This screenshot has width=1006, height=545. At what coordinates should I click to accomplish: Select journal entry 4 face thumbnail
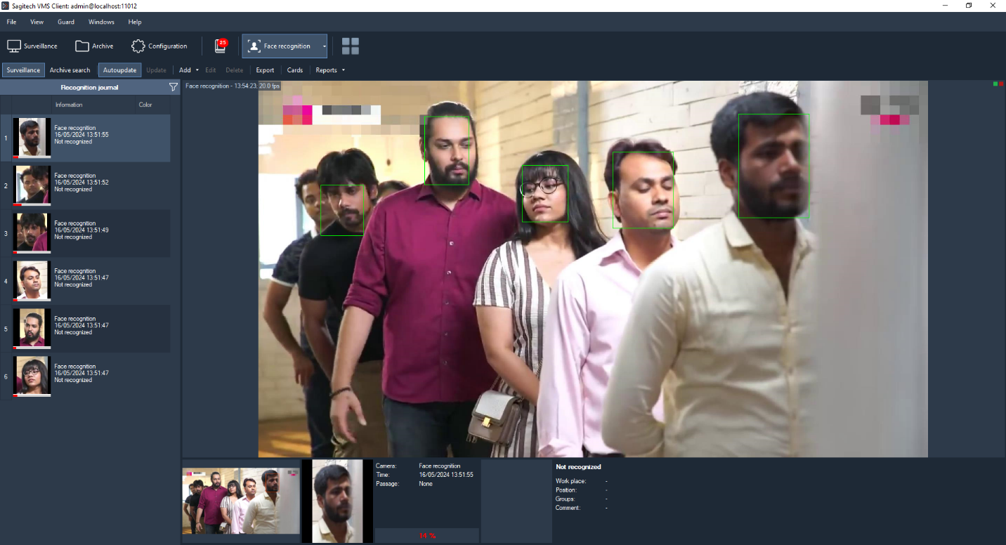pyautogui.click(x=32, y=281)
